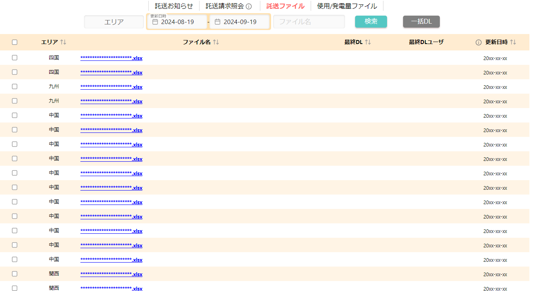Image resolution: width=541 pixels, height=291 pixels.
Task: Check the first 九州 row checkbox
Action: 15,86
